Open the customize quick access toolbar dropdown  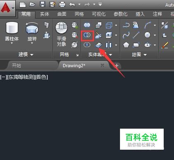pyautogui.click(x=100, y=5)
